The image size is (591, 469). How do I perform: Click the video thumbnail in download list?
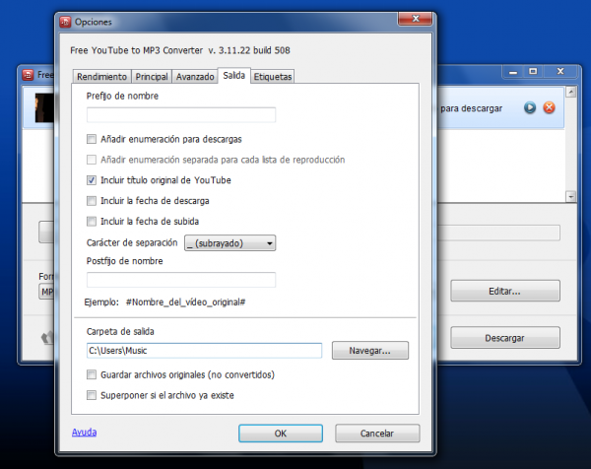point(43,107)
